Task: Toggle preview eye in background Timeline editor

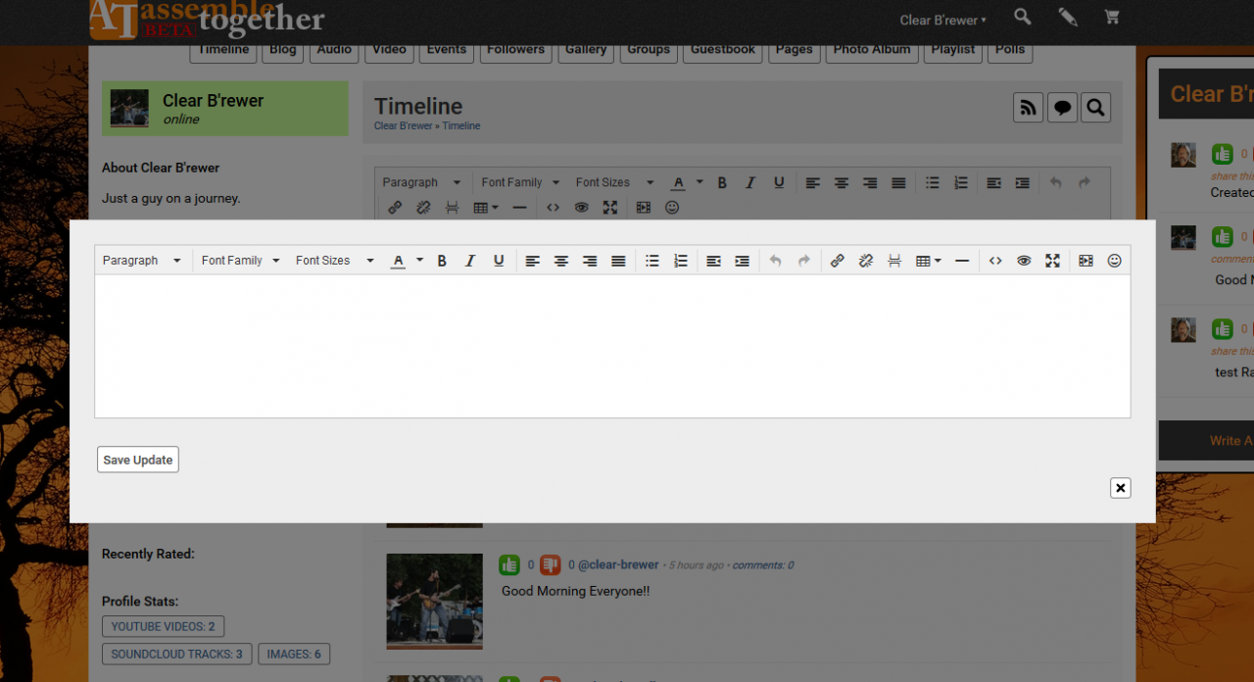Action: [x=582, y=208]
